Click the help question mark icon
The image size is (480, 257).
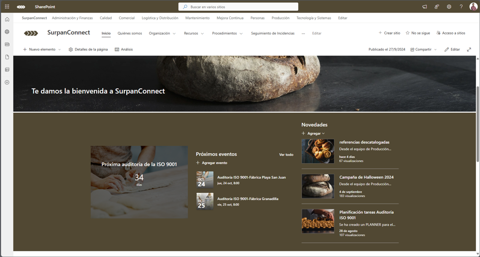point(461,6)
